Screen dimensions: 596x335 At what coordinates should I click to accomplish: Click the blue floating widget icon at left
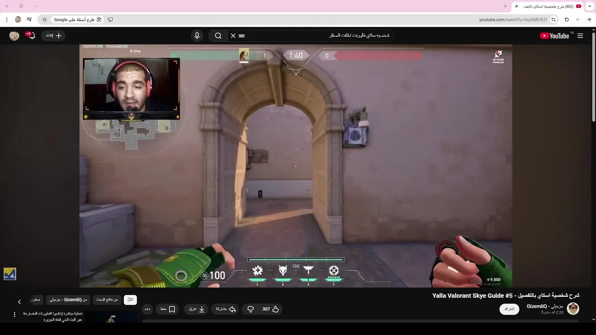click(10, 274)
